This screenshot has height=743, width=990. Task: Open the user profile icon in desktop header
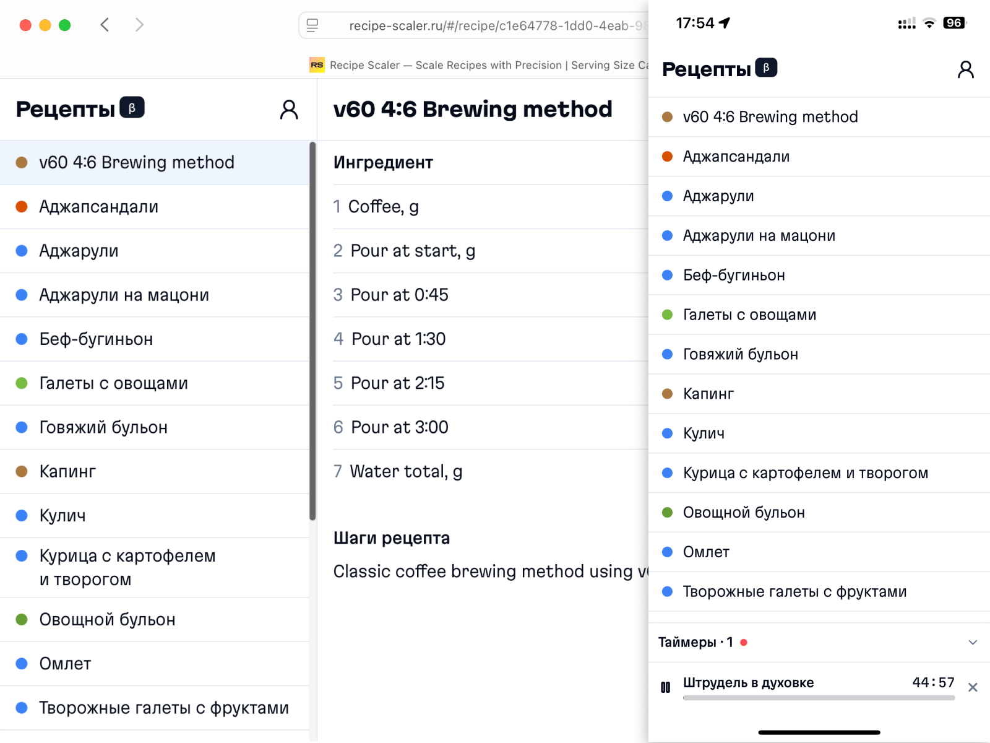point(288,109)
